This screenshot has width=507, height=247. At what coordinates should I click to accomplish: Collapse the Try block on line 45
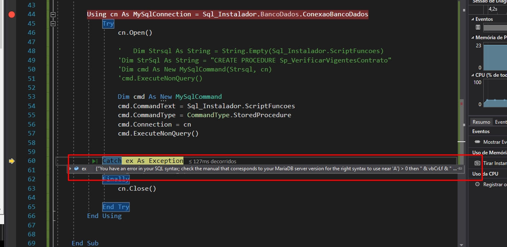point(53,24)
